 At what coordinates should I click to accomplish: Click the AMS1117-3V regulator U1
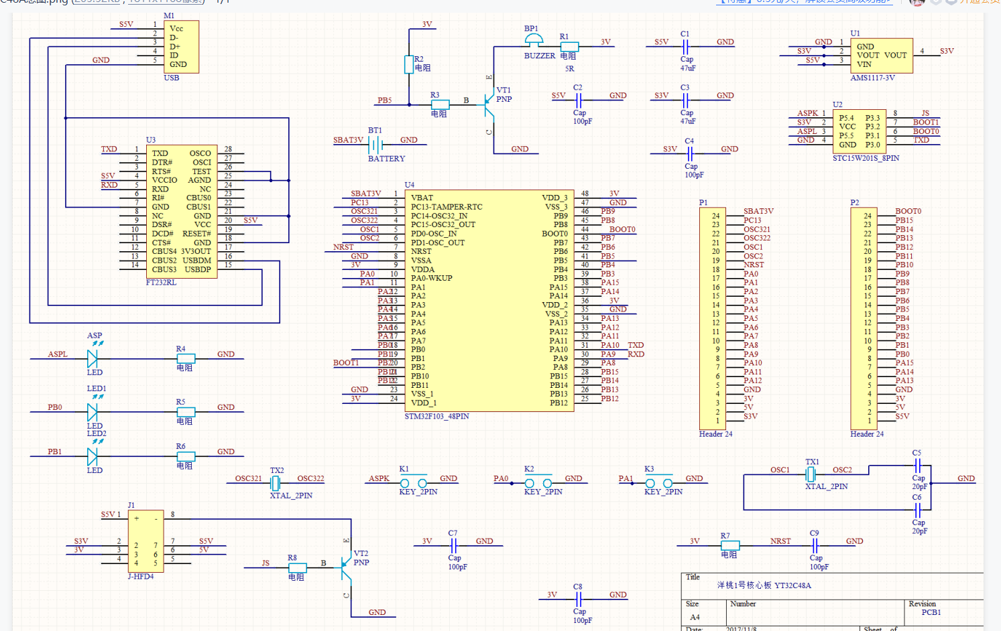point(880,55)
